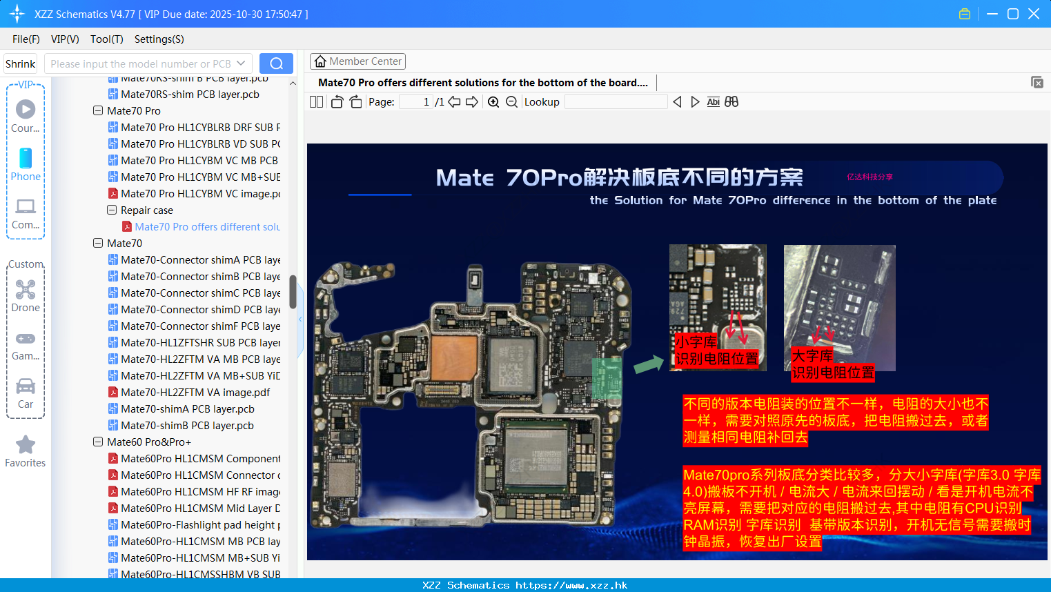Collapse the Mate60 Pro&Pro+ tree node
The image size is (1051, 592).
(x=98, y=442)
